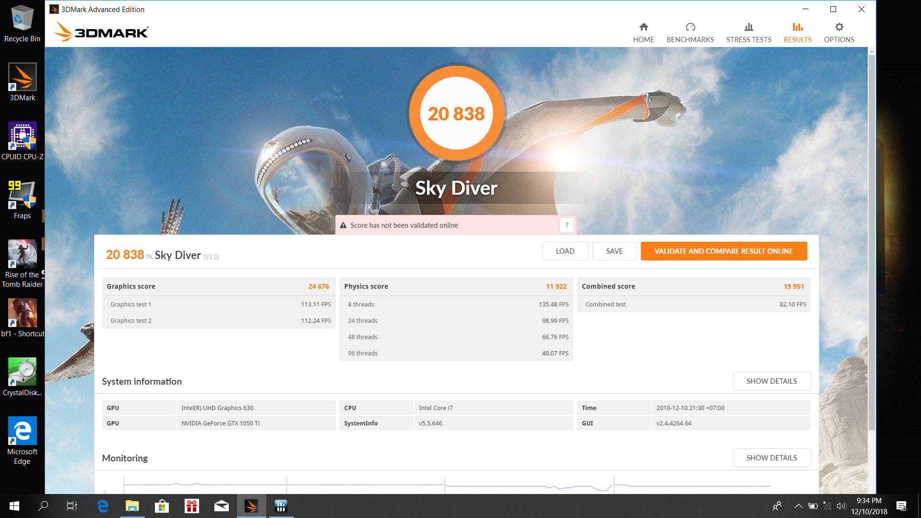Click the SystemInfo v5.5.646 value
921x518 pixels.
tap(494, 423)
